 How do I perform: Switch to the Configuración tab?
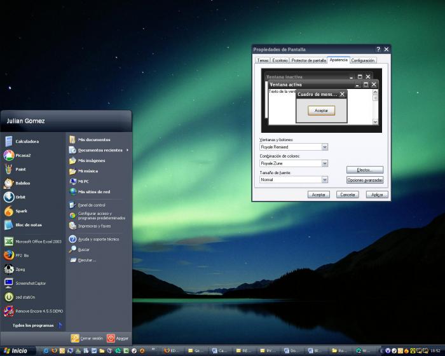tap(363, 60)
